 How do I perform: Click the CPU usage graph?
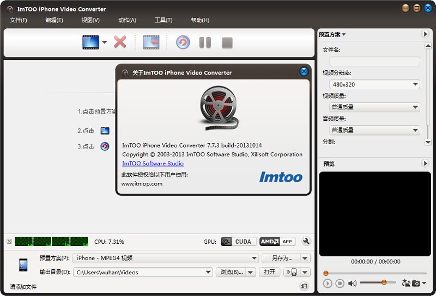(x=51, y=241)
